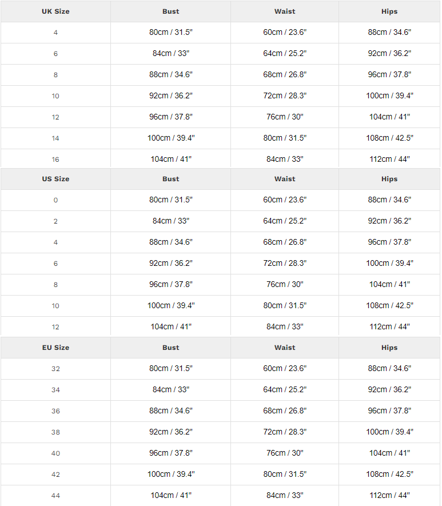This screenshot has width=442, height=506.
Task: Click the hips measurement for UK size 14
Action: [x=389, y=138]
